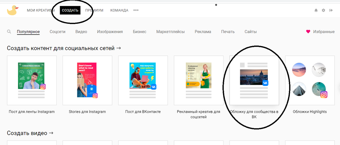This screenshot has width=340, height=145.
Task: Click the search magnifier icon
Action: pyautogui.click(x=9, y=32)
